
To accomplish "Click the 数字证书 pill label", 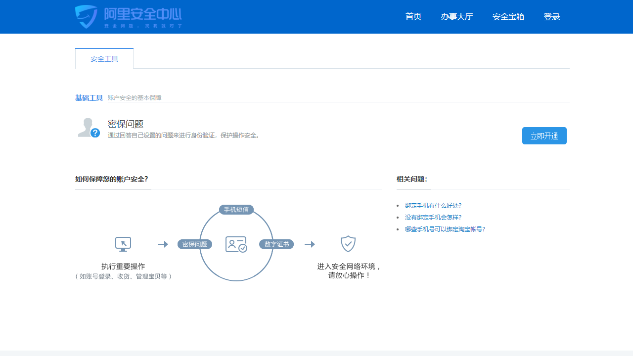I will point(276,244).
